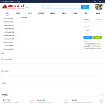The width and height of the screenshot is (105, 105).
Task: Open the 2019年会宁市 announcement link
Action: (92, 48)
